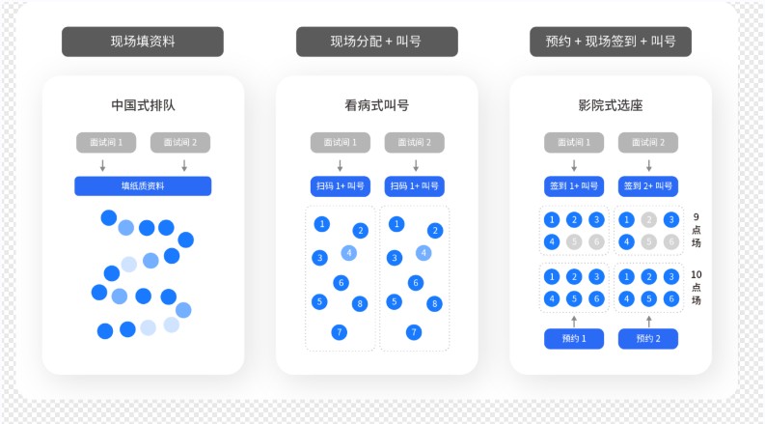This screenshot has width=765, height=424.
Task: Click number 7 in left 看病式叫号 queue
Action: [339, 332]
